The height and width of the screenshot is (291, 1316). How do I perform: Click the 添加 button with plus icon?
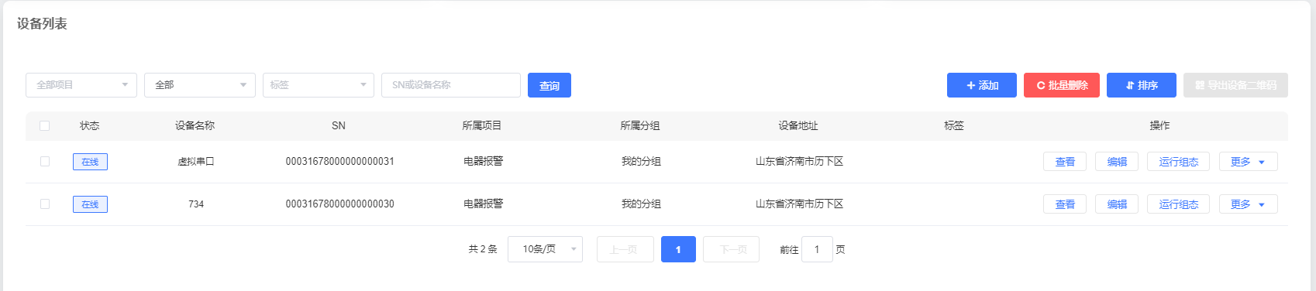[x=982, y=85]
